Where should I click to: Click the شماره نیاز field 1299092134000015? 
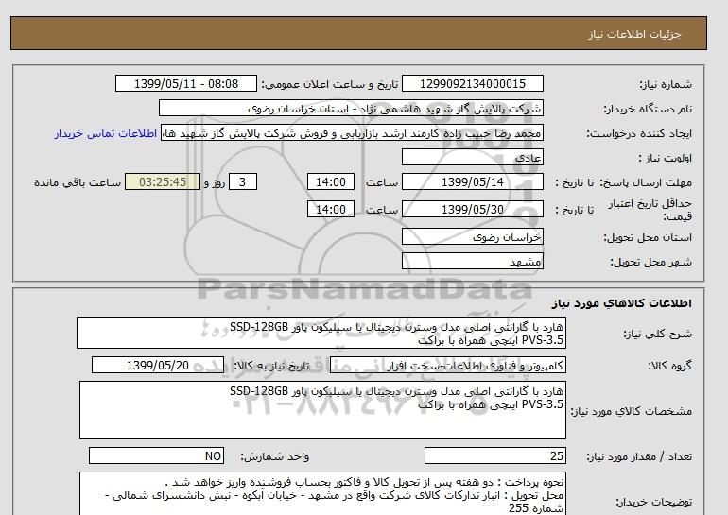473,84
